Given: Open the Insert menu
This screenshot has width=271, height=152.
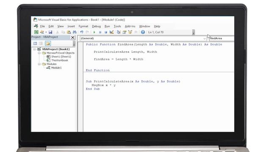Looking at the screenshot, I should tap(71, 26).
